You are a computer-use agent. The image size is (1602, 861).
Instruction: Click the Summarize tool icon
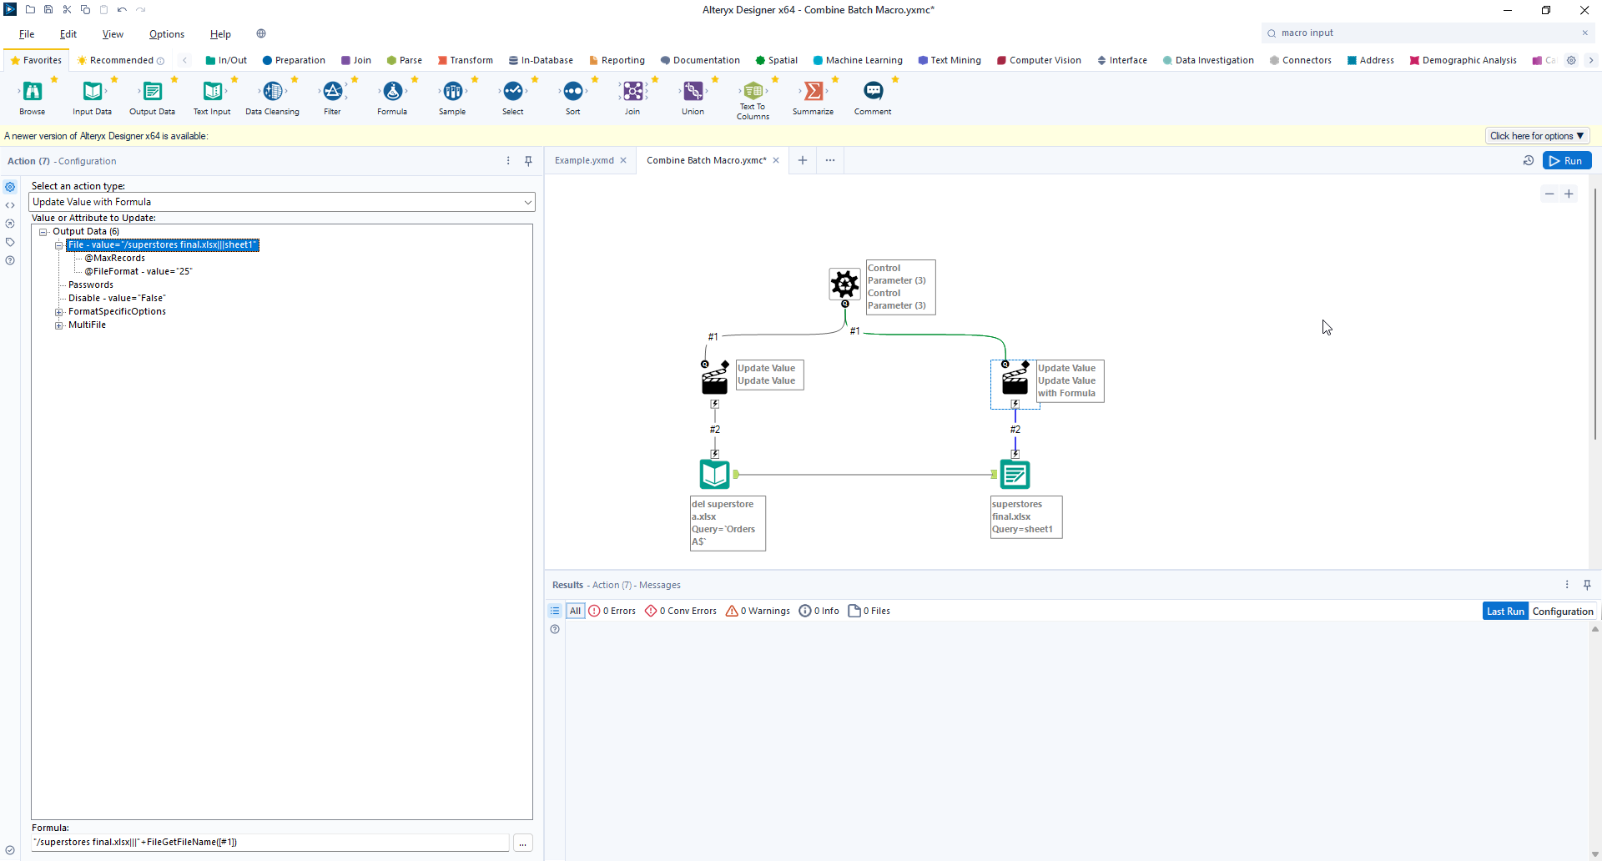(x=813, y=92)
